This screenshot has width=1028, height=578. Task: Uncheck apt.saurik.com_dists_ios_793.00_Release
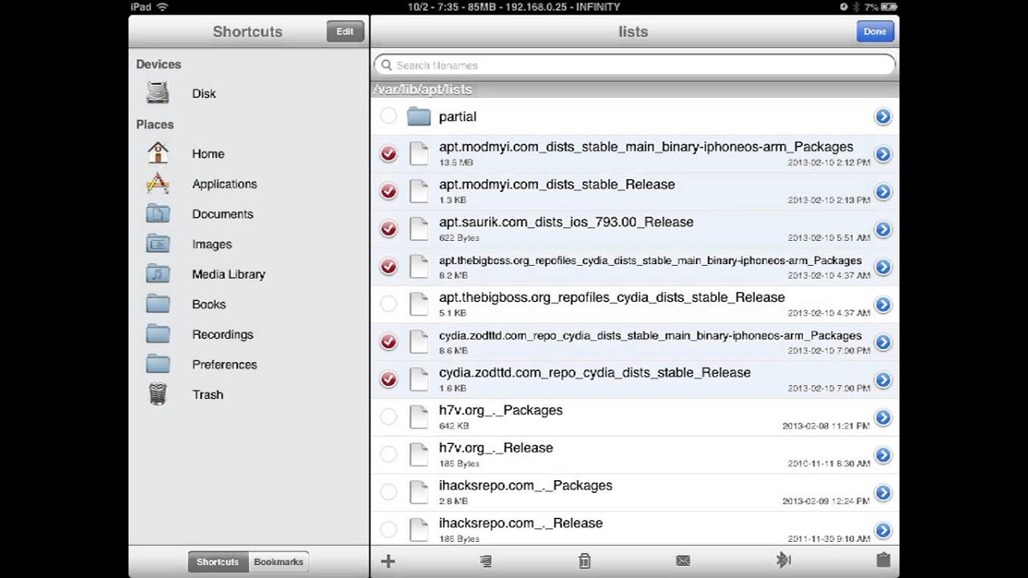(389, 229)
